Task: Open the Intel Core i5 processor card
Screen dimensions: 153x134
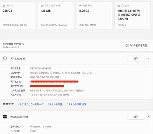Action: coord(132,15)
